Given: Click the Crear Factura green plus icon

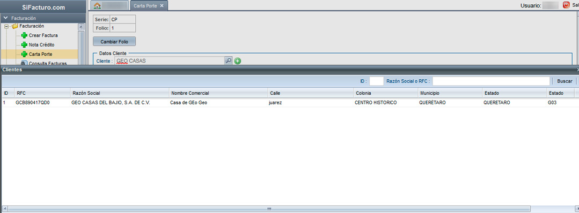Looking at the screenshot, I should click(x=24, y=35).
